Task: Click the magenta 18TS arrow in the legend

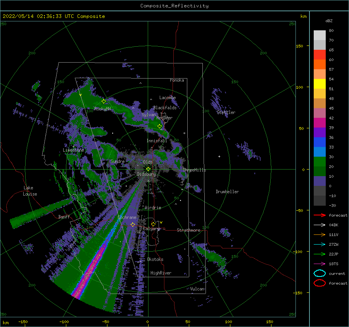Action: (x=320, y=264)
